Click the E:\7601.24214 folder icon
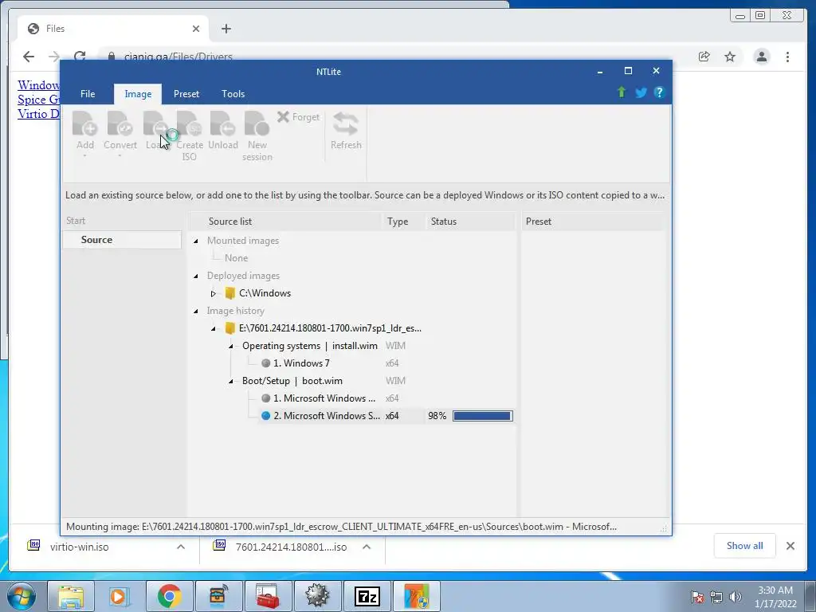This screenshot has width=816, height=612. pyautogui.click(x=229, y=328)
